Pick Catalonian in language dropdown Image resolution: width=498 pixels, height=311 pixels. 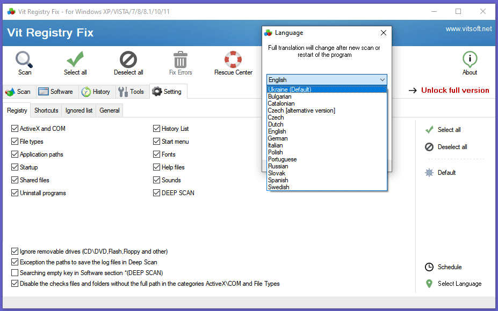[327, 103]
